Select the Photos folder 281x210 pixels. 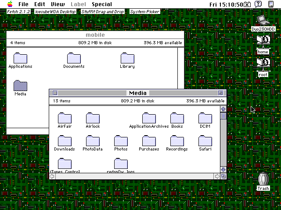tap(121, 141)
